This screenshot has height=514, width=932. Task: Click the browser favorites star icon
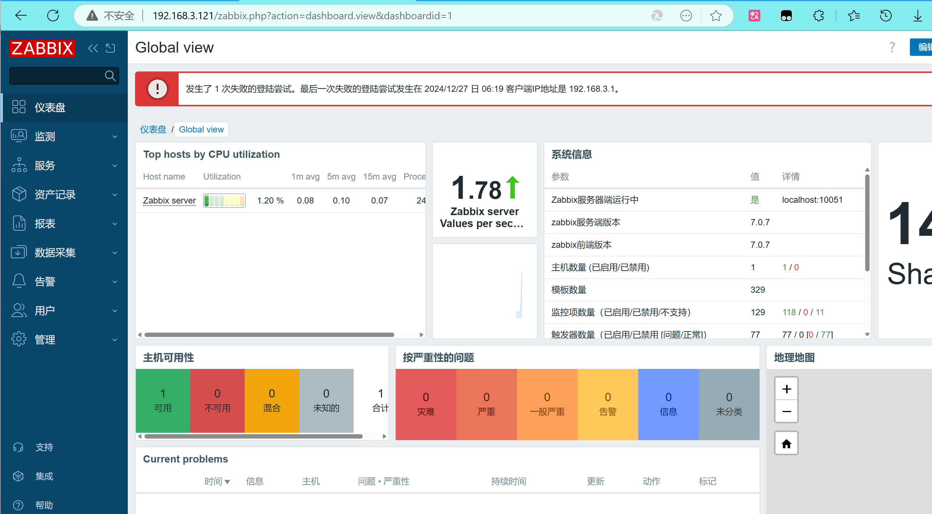(x=716, y=16)
